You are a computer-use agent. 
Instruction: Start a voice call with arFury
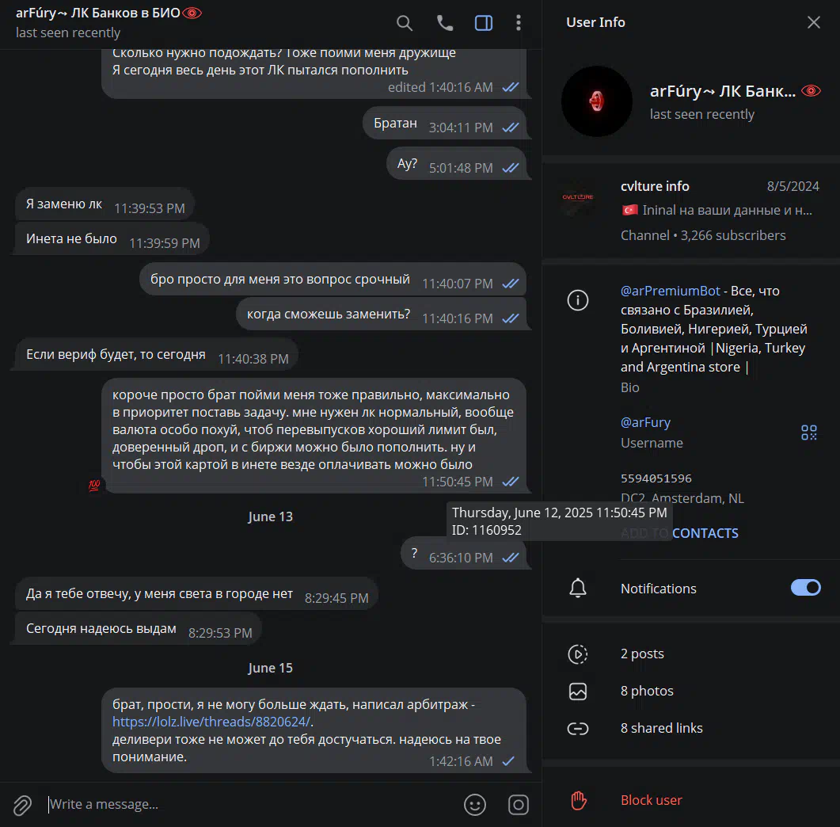pos(445,23)
